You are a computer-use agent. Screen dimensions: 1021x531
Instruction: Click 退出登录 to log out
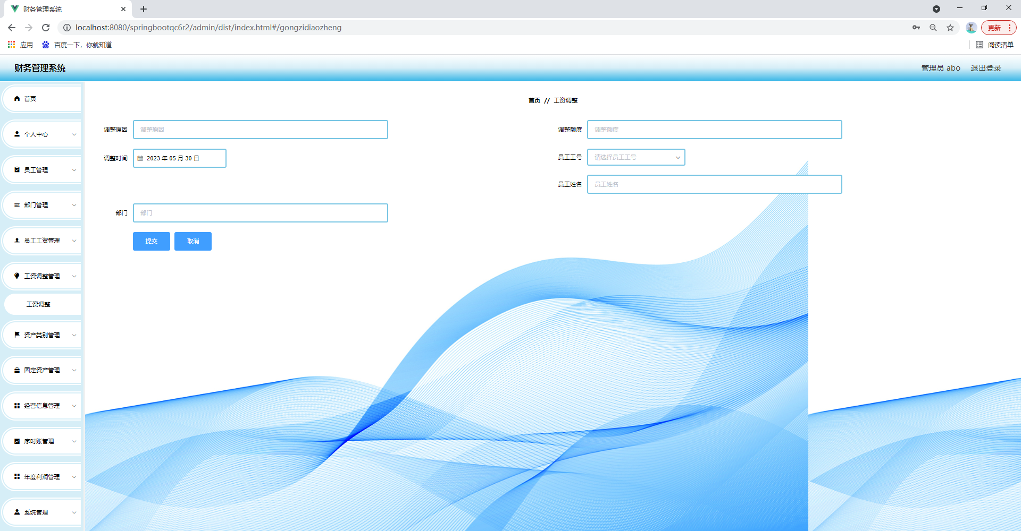(x=986, y=68)
